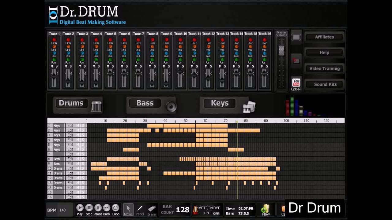
Task: Click the Master Volume slider
Action: 281,50
